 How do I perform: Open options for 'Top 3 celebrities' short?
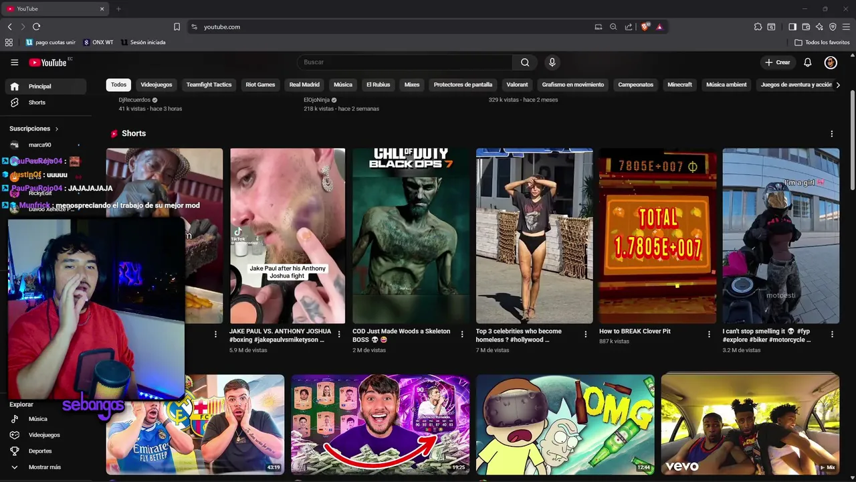586,334
